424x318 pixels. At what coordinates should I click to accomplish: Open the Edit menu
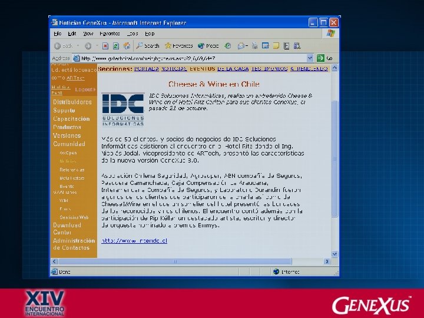pyautogui.click(x=72, y=34)
